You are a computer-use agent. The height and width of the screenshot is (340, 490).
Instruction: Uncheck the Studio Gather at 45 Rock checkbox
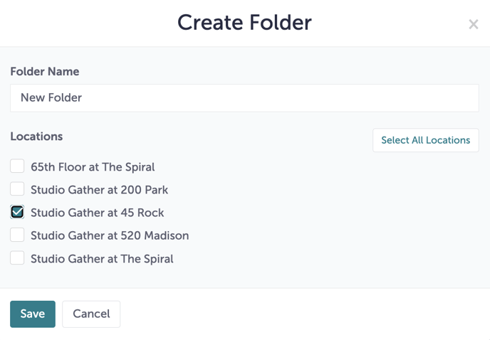point(17,212)
